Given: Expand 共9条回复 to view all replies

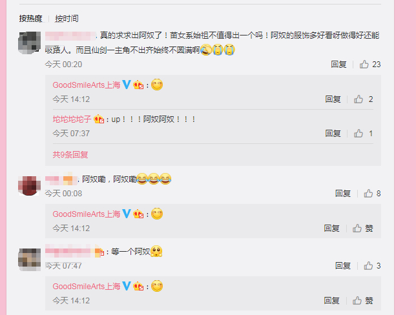Looking at the screenshot, I should [70, 154].
